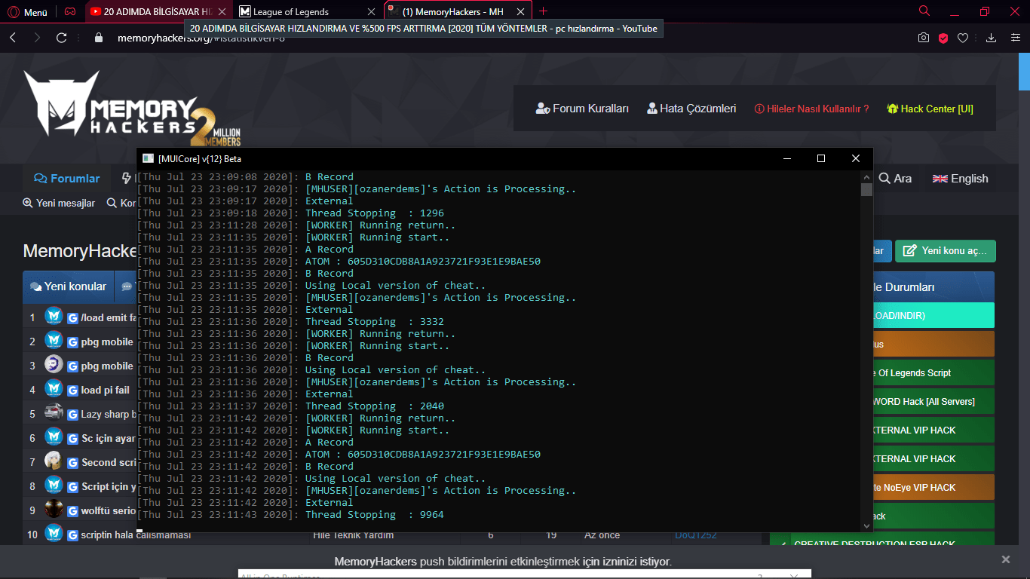Click the G prefix badge in row 4
The width and height of the screenshot is (1030, 579).
click(73, 391)
